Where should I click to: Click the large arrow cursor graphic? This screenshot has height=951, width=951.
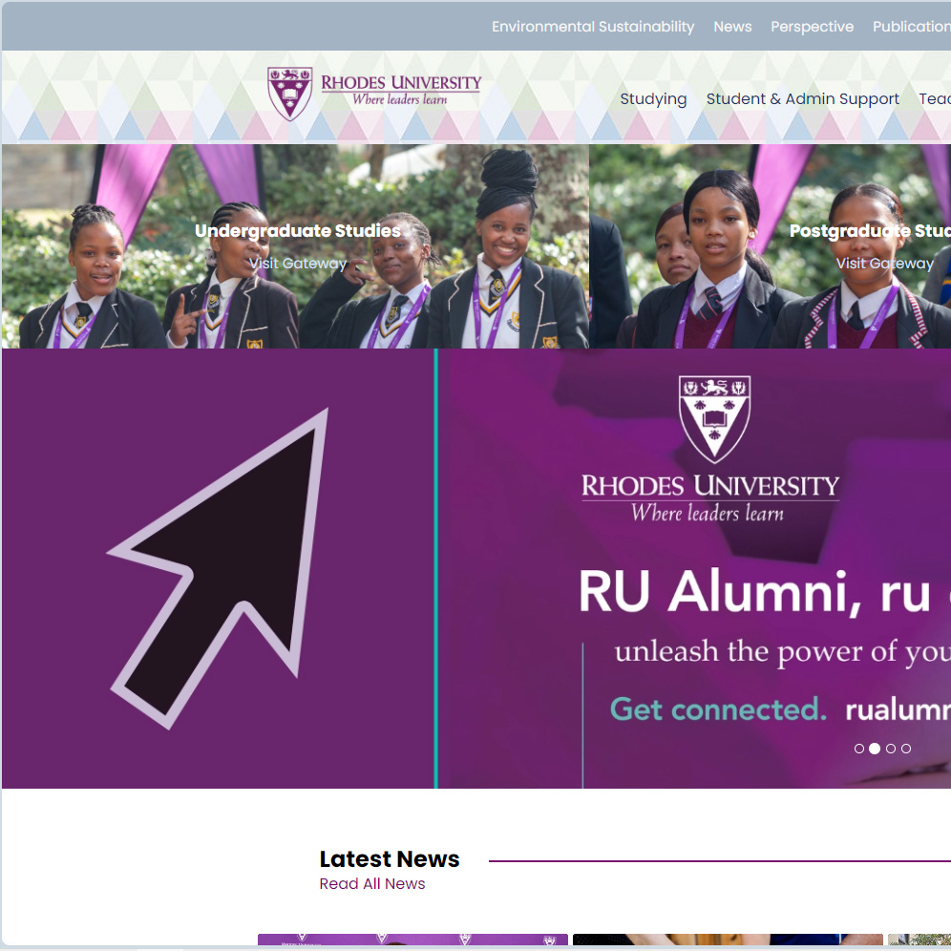(x=219, y=568)
